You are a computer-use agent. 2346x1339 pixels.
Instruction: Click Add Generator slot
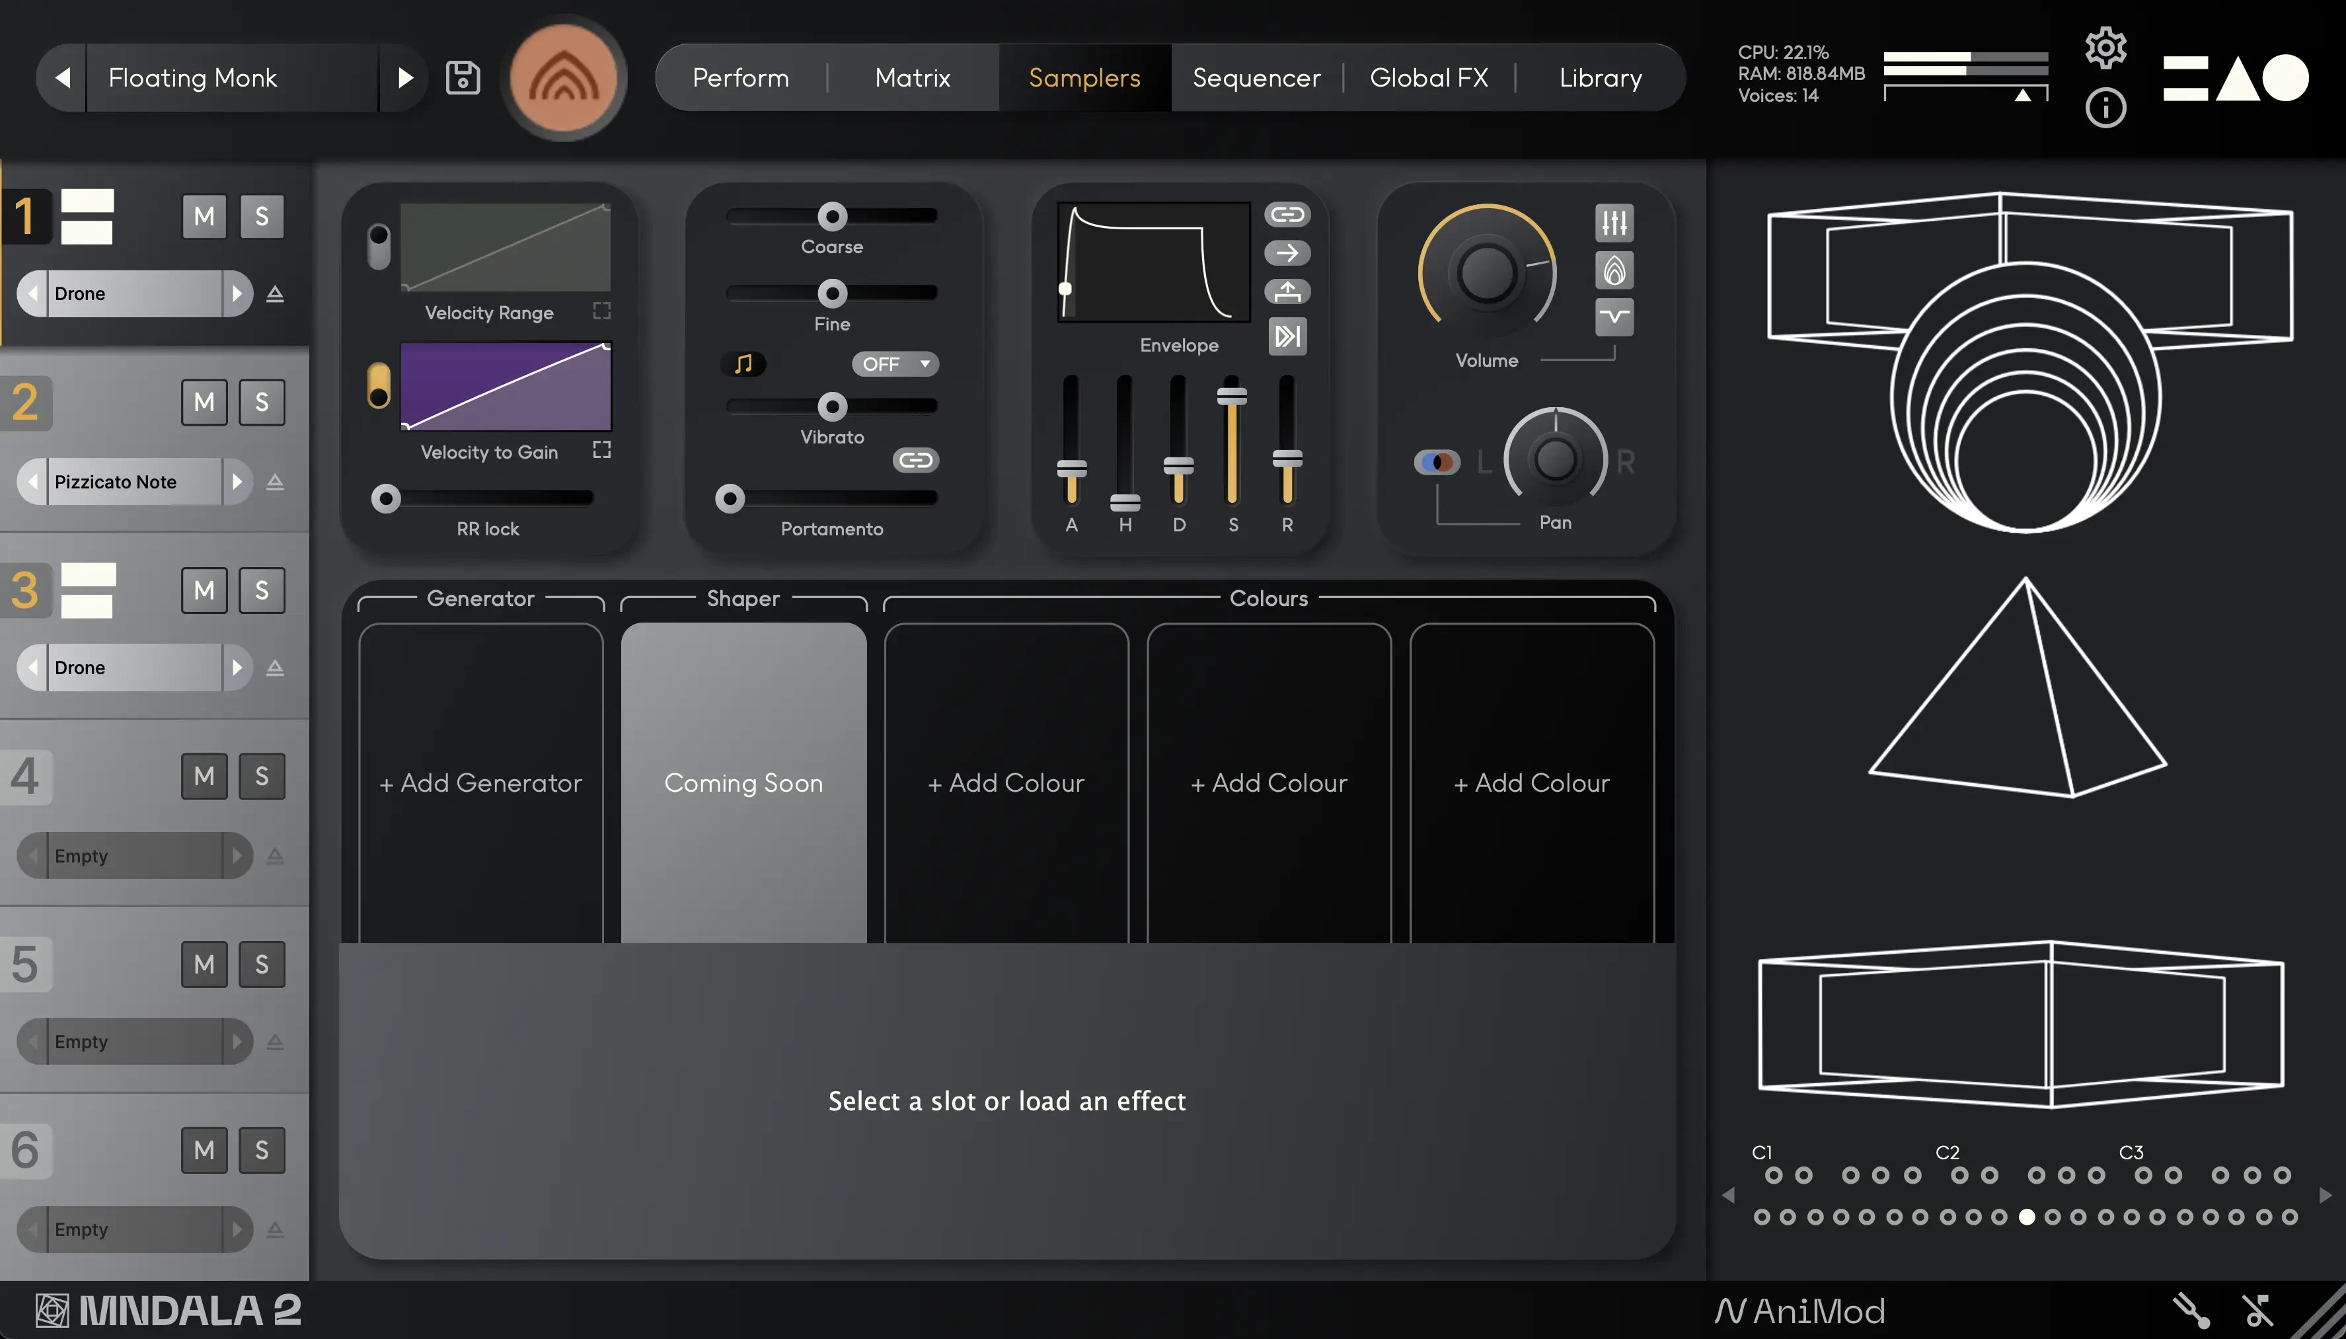pyautogui.click(x=481, y=783)
